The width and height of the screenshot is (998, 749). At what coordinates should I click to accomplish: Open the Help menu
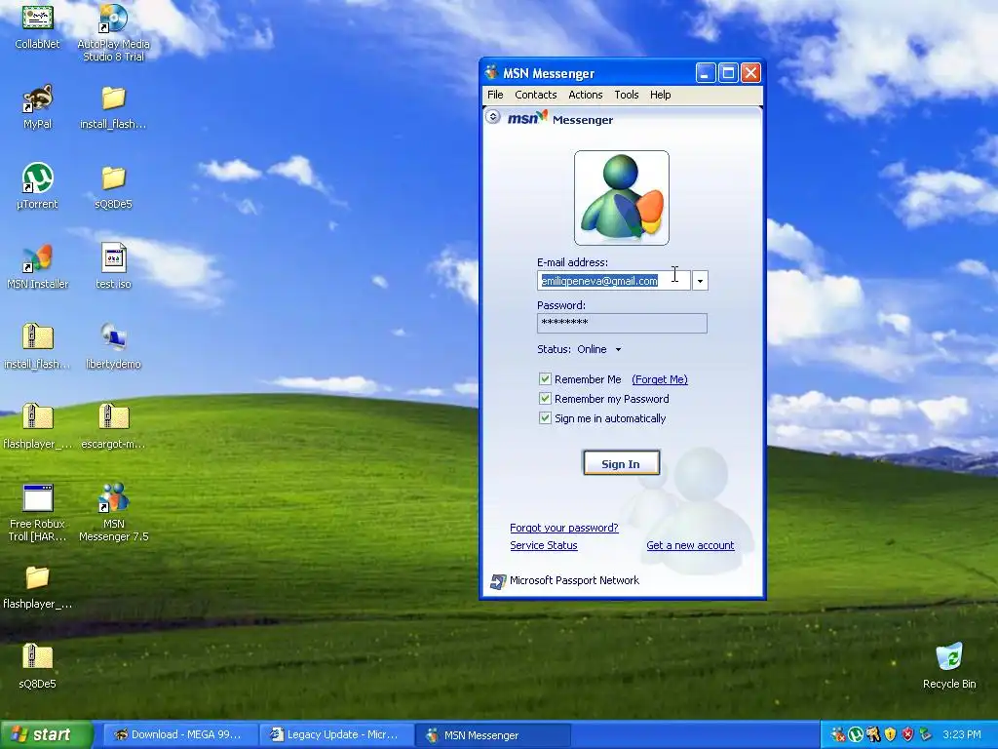point(660,95)
